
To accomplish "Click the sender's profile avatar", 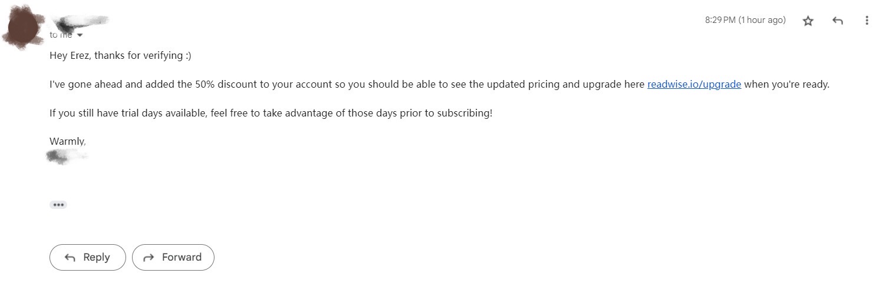I will click(x=24, y=26).
